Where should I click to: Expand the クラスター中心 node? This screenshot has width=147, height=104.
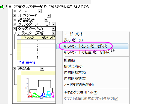(x=14, y=28)
